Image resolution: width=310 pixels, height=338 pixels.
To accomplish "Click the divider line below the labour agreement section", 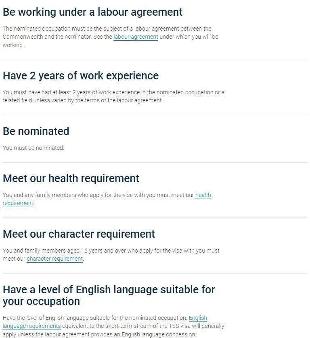I will [x=155, y=60].
